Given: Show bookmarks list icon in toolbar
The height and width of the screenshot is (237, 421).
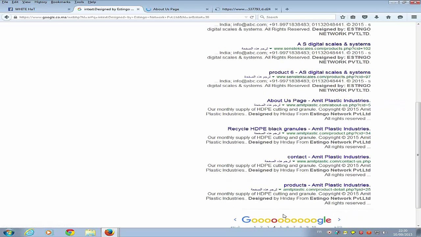Looking at the screenshot, I should coord(353,17).
